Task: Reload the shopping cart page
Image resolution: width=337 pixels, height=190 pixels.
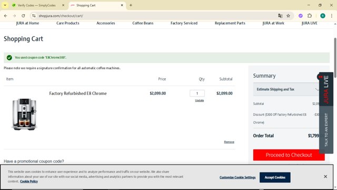Action: point(23,16)
